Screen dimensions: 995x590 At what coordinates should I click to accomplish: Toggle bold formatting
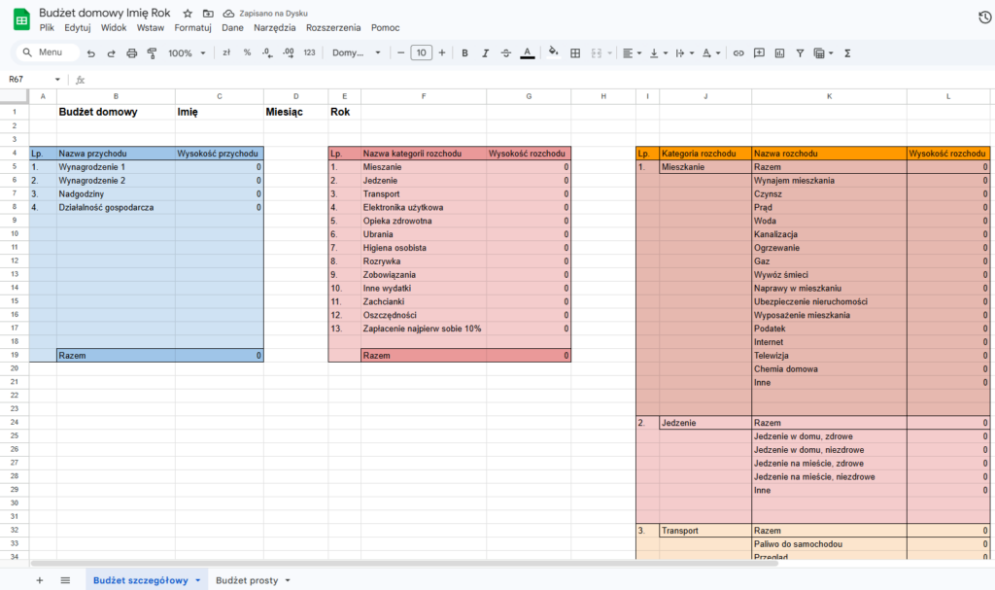464,53
